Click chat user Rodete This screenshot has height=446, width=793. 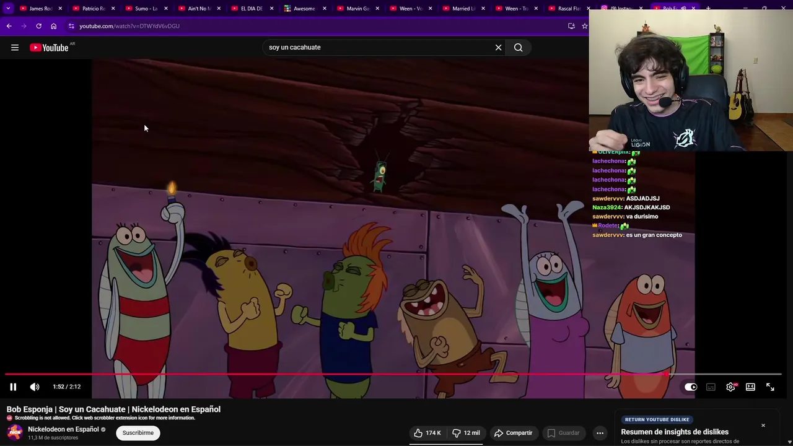[x=608, y=226]
